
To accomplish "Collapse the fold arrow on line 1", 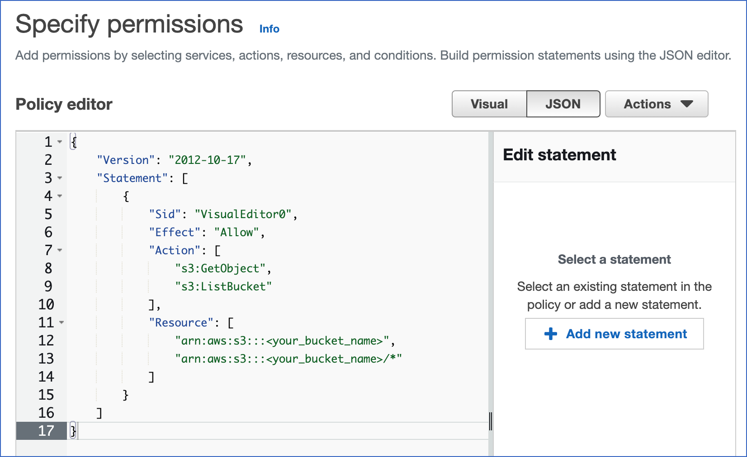I will pyautogui.click(x=60, y=142).
